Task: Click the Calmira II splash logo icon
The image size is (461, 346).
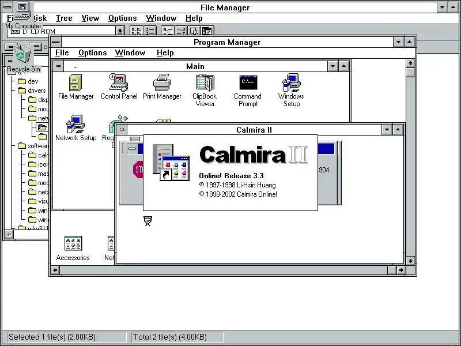Action: tap(171, 163)
